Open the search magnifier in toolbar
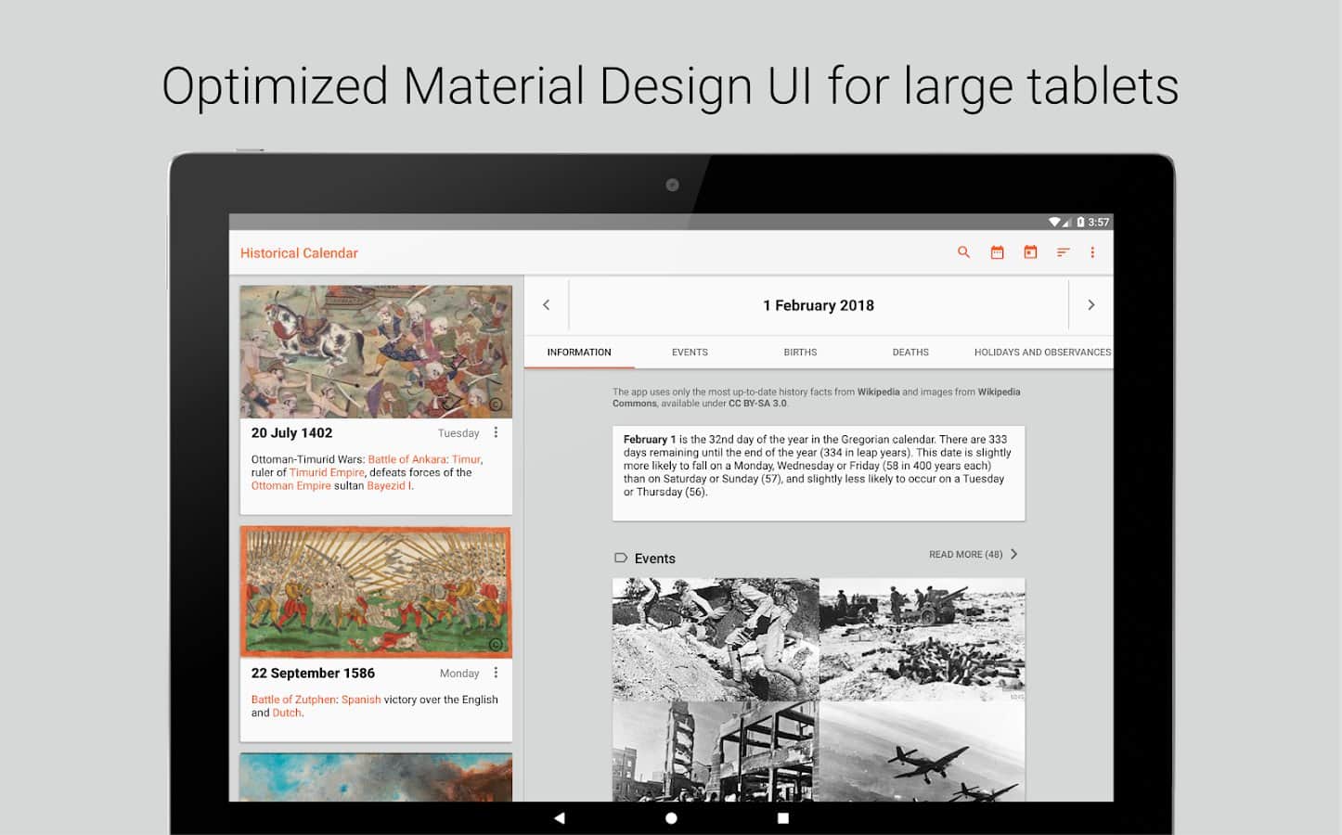This screenshot has width=1342, height=835. point(963,252)
